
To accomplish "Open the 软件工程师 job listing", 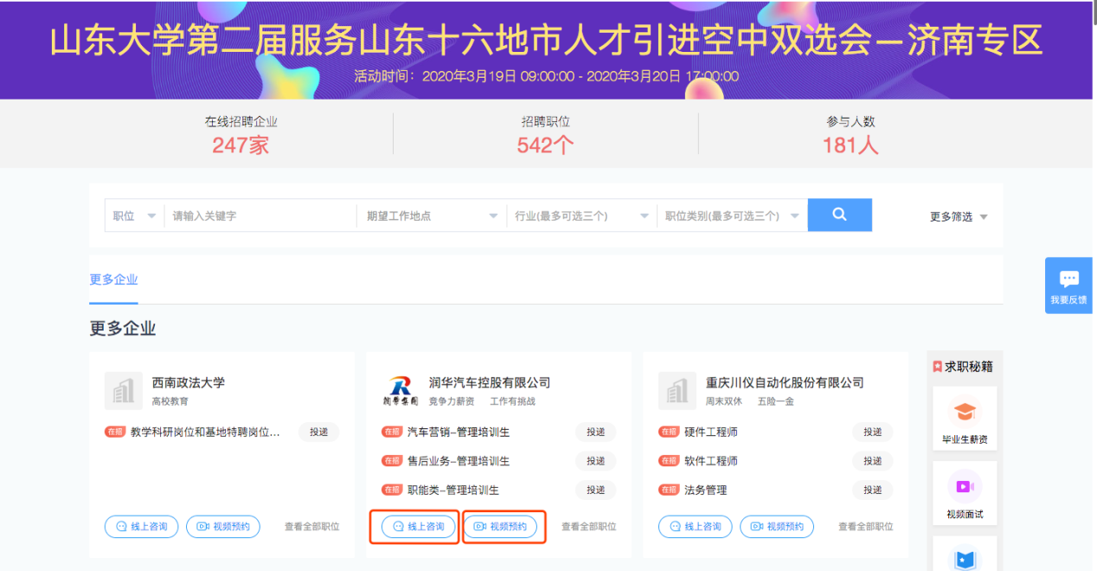I will click(711, 461).
